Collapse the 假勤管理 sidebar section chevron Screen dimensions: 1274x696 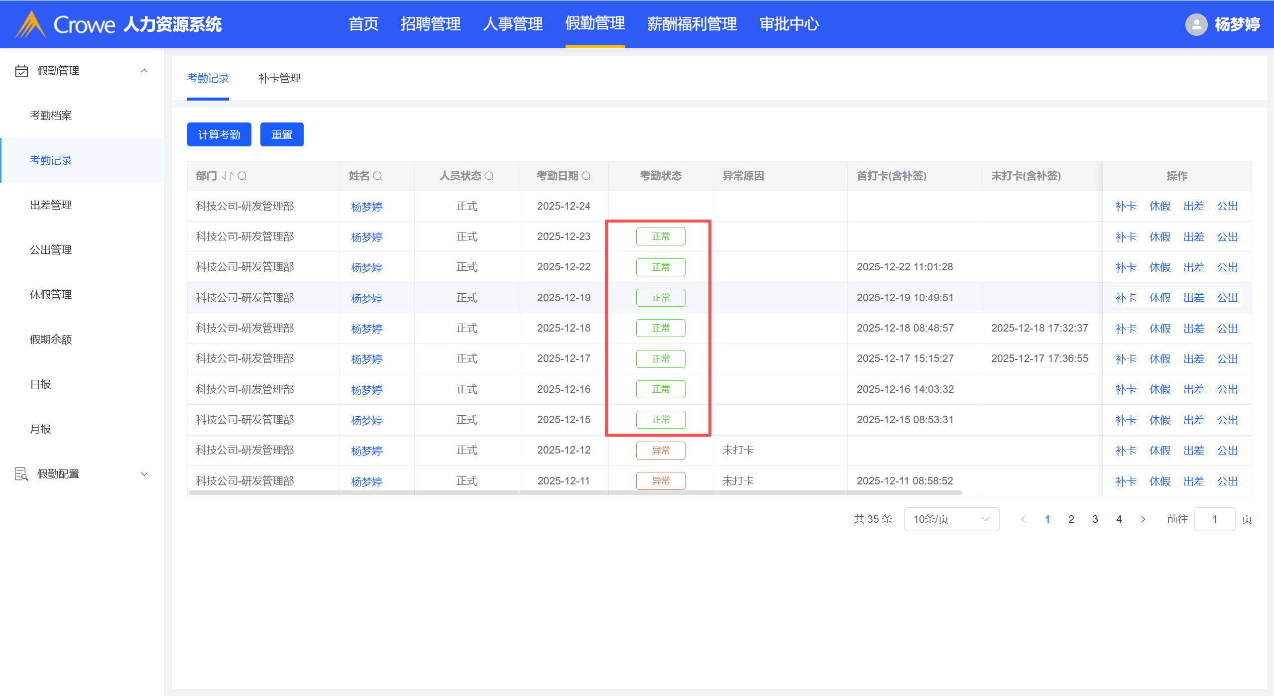tap(144, 71)
